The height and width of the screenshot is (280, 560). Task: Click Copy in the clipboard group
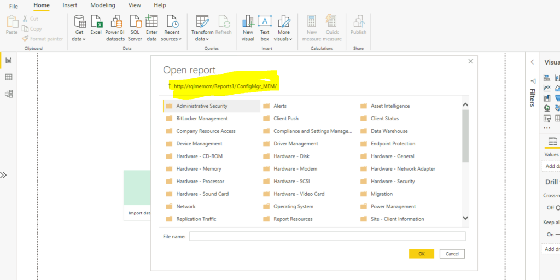[x=31, y=28]
